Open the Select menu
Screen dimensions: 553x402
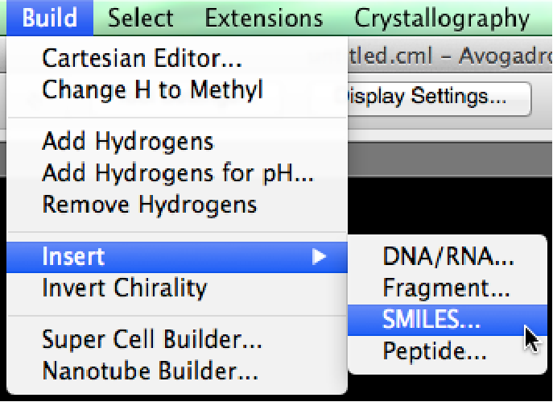point(141,18)
